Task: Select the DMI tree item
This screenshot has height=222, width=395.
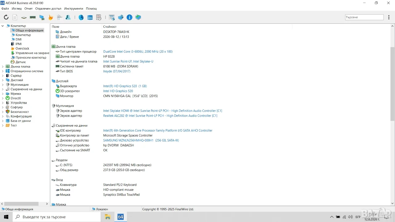Action: coord(19,39)
